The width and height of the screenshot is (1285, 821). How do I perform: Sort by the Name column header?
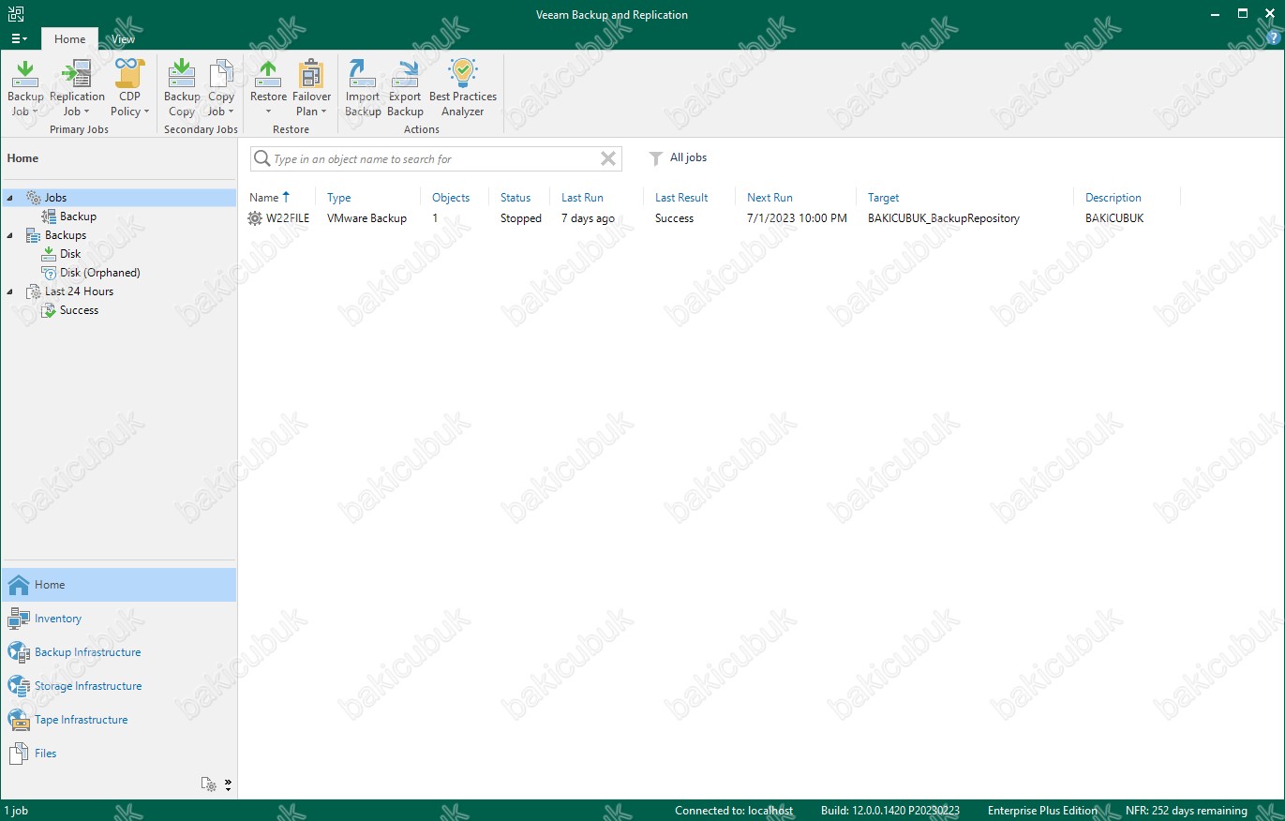(x=263, y=198)
